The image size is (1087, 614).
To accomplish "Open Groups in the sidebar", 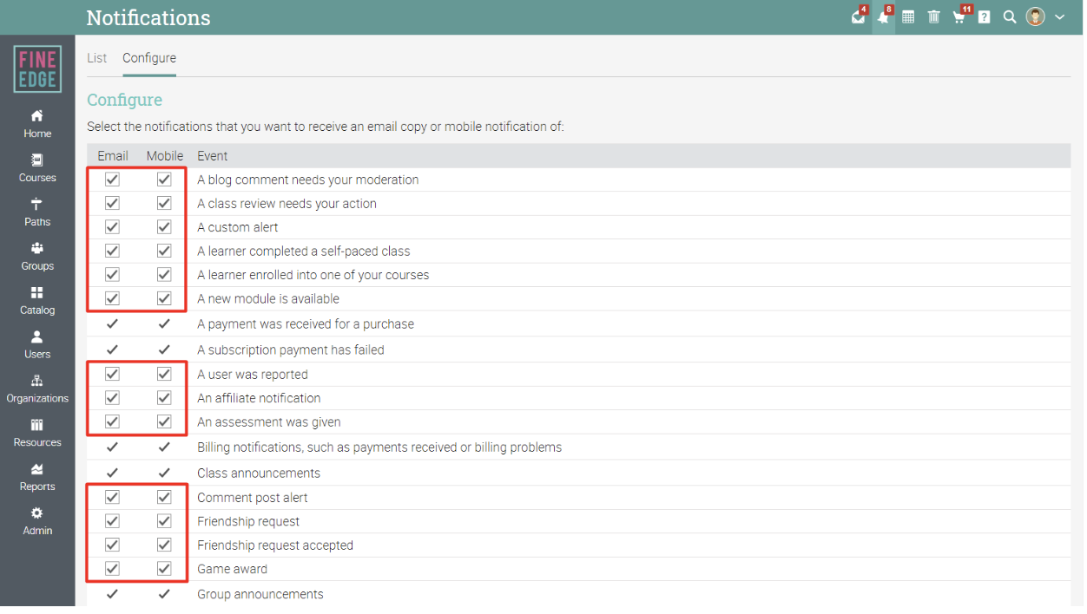I will pos(37,257).
